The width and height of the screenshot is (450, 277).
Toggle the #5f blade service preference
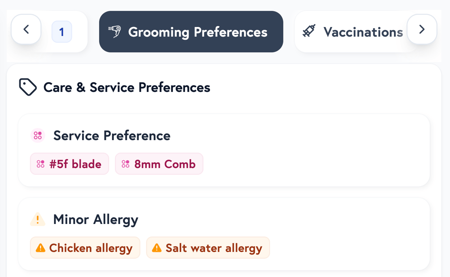tap(69, 163)
